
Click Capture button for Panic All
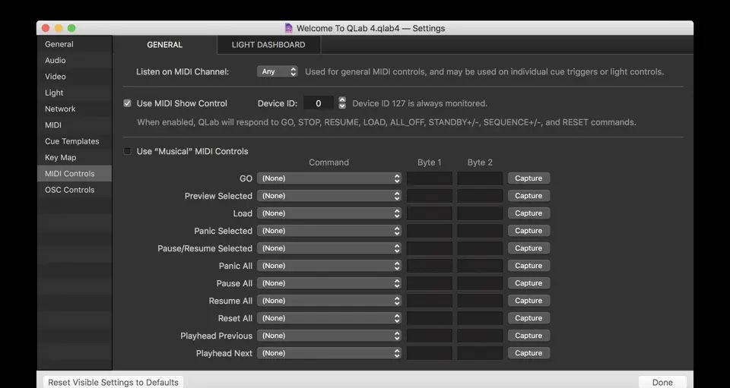coord(528,266)
